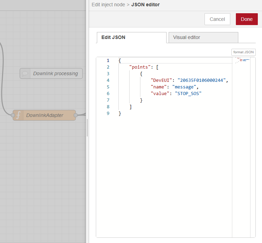Click the DownlinkAdapter input port
The image size is (262, 243).
13,115
